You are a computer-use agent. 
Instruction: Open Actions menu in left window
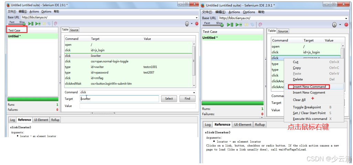point(34,11)
